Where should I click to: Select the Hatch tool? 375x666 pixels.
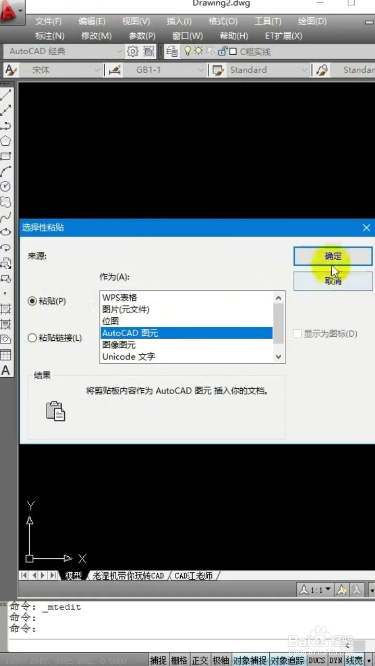(x=6, y=309)
